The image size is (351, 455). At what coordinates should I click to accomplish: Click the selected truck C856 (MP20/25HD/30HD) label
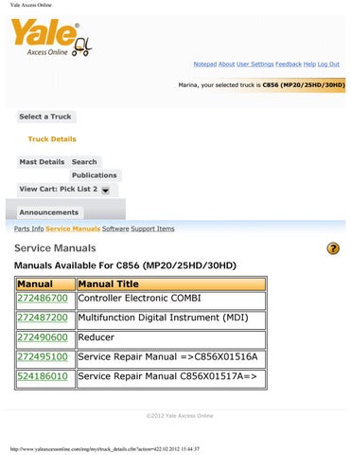[304, 85]
